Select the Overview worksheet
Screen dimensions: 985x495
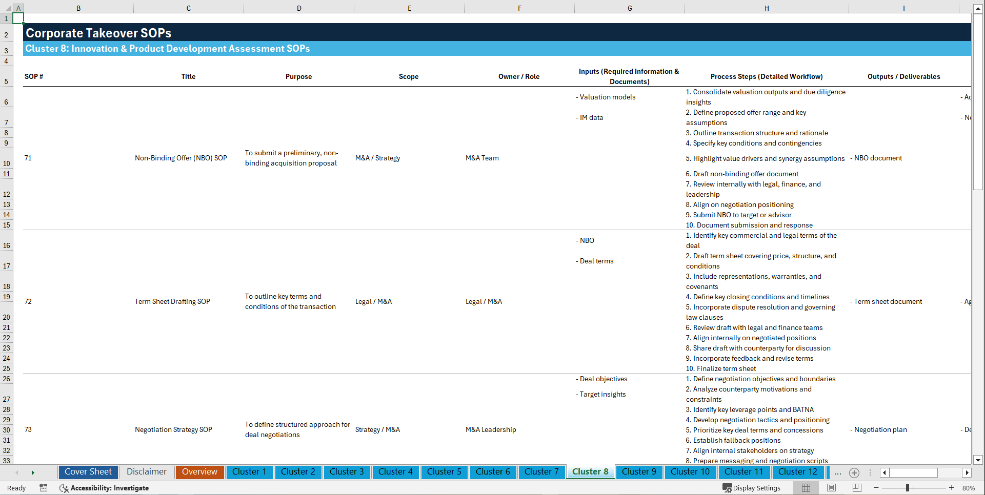pos(199,471)
